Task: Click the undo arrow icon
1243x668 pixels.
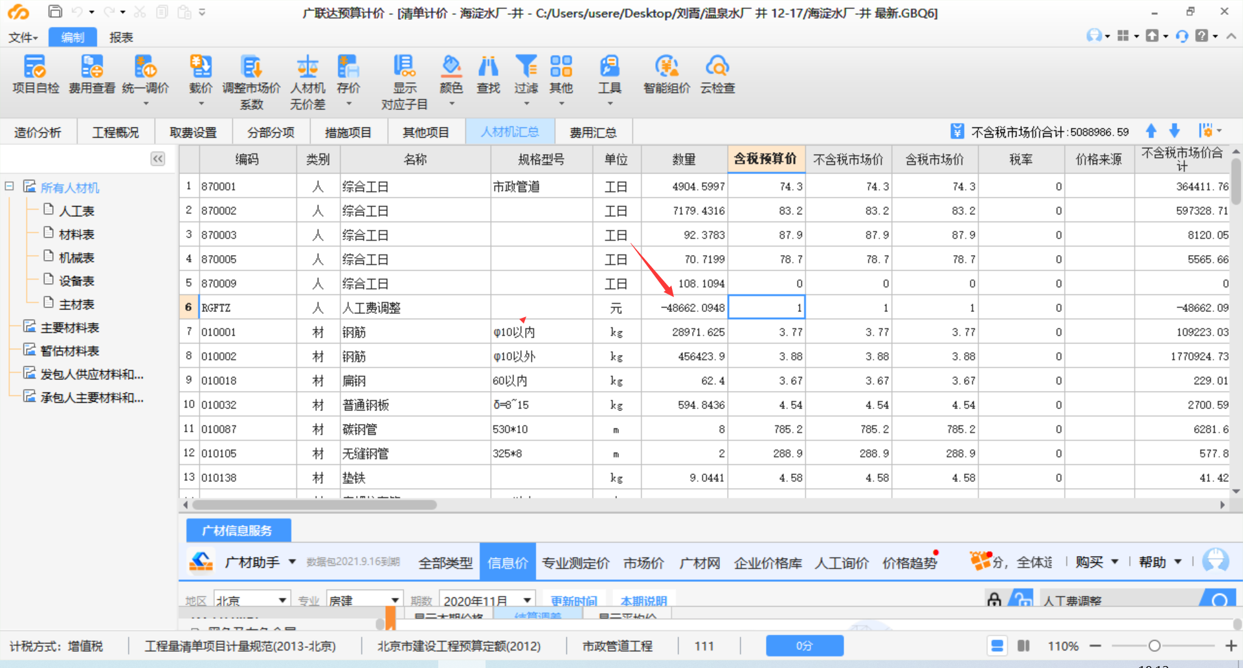Action: pyautogui.click(x=77, y=12)
